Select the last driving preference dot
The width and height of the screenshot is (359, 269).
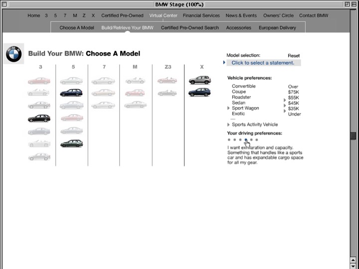(x=257, y=140)
